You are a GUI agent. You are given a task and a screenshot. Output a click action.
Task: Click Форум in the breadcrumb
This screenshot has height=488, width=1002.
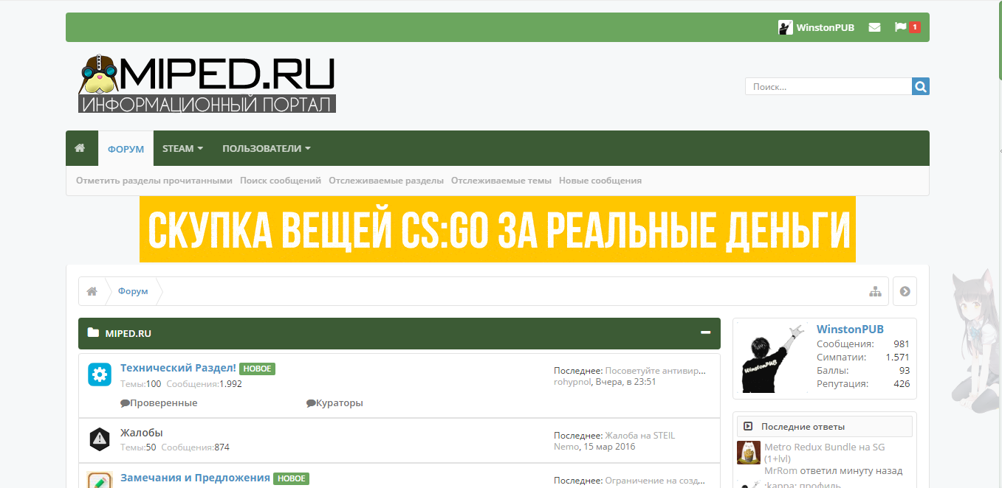[x=133, y=291]
